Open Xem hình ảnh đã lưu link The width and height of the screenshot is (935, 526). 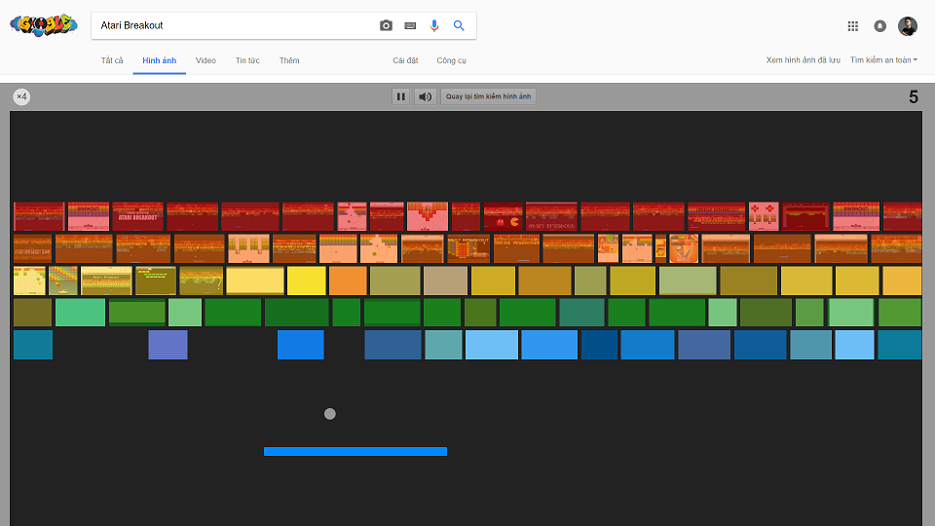(x=804, y=60)
